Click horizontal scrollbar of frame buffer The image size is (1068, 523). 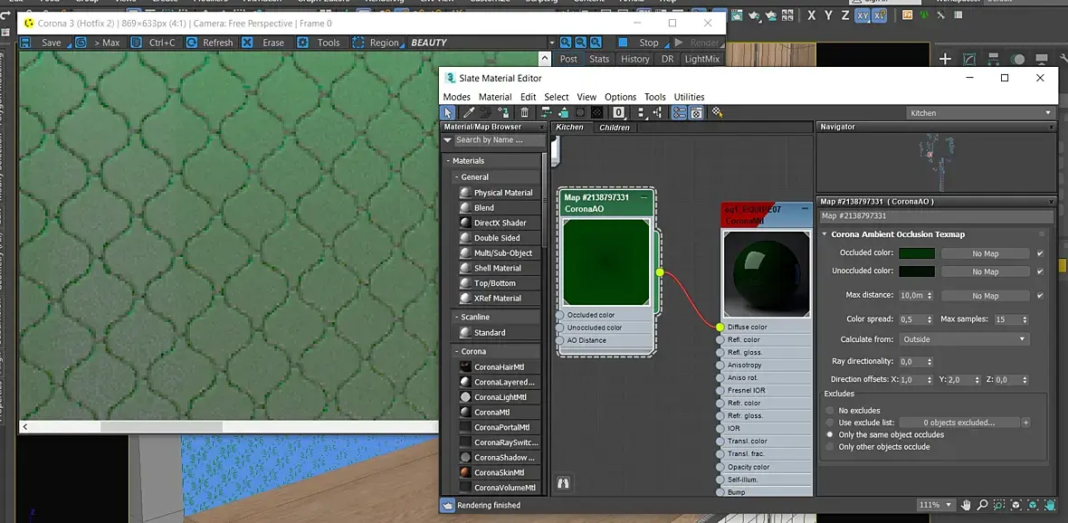(x=161, y=427)
